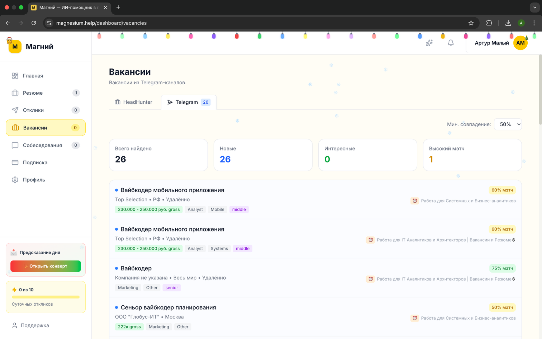
Task: Expand the Мин. совпадение 50% dropdown
Action: [x=508, y=124]
